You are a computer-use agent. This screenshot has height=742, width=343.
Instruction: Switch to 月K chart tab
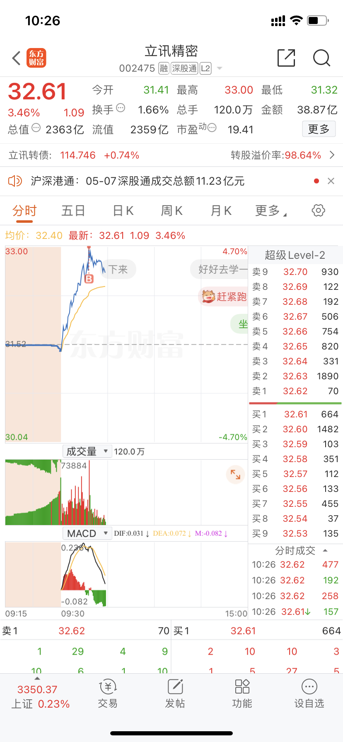221,211
